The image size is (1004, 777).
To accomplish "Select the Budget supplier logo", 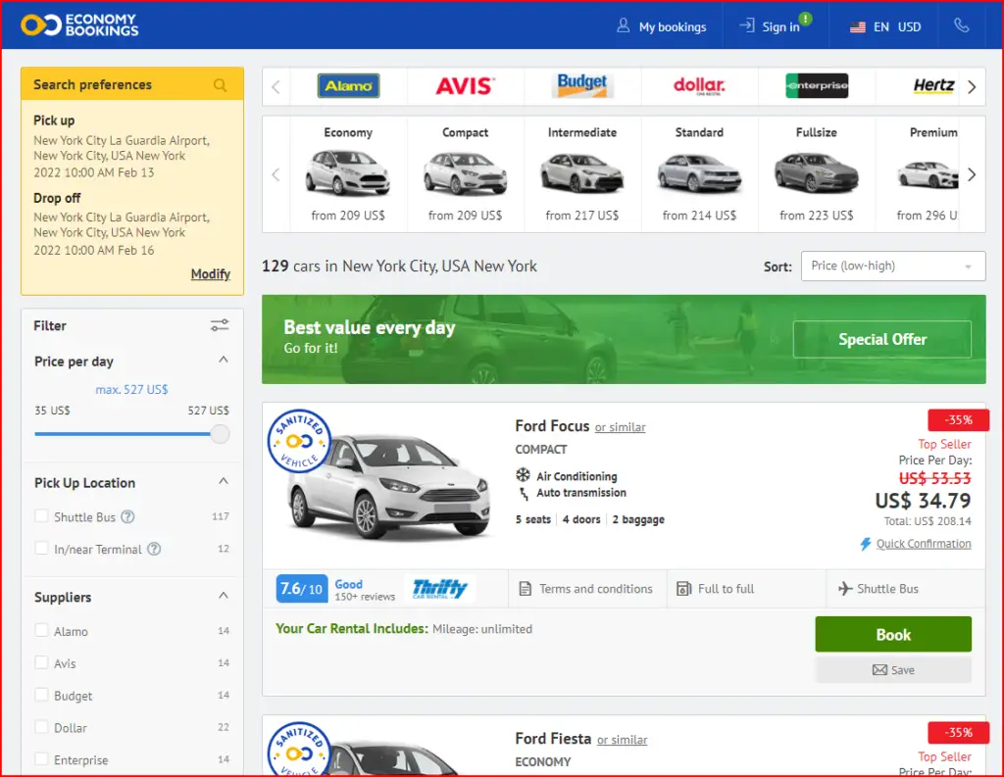I will (582, 86).
